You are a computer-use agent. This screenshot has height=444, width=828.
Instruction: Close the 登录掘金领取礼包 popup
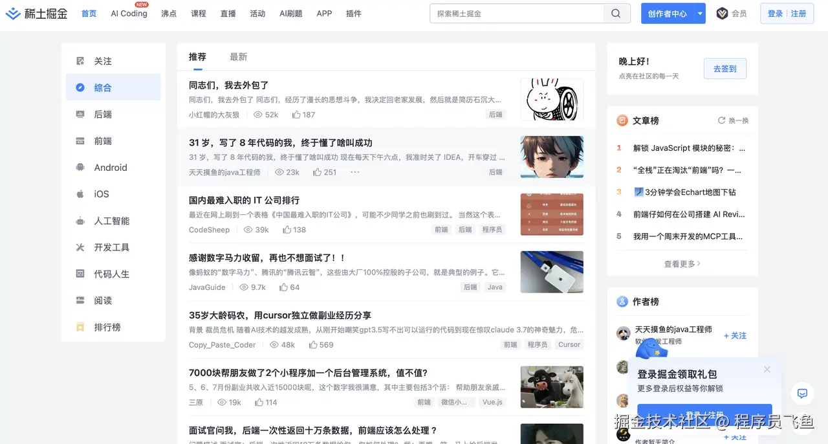(x=767, y=370)
